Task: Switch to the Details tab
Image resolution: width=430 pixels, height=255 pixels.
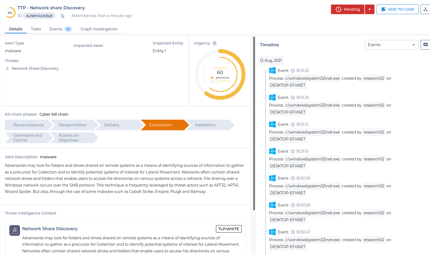Action: point(16,29)
